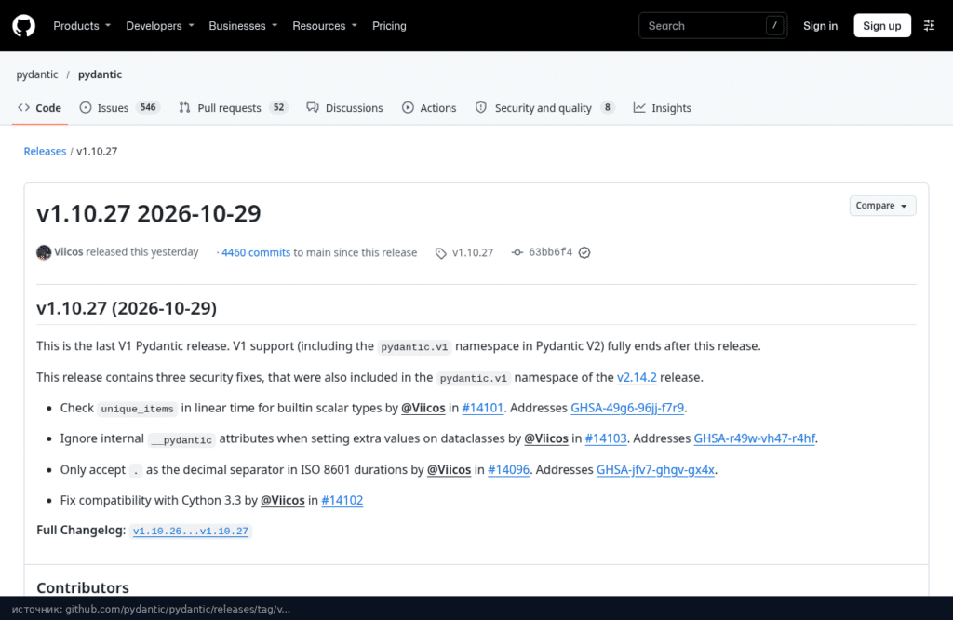Image resolution: width=953 pixels, height=620 pixels.
Task: Expand the Resources dropdown menu
Action: (x=325, y=26)
